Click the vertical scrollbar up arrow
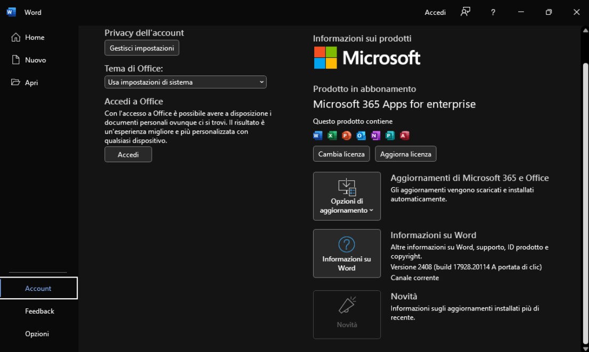This screenshot has height=352, width=589. point(585,31)
